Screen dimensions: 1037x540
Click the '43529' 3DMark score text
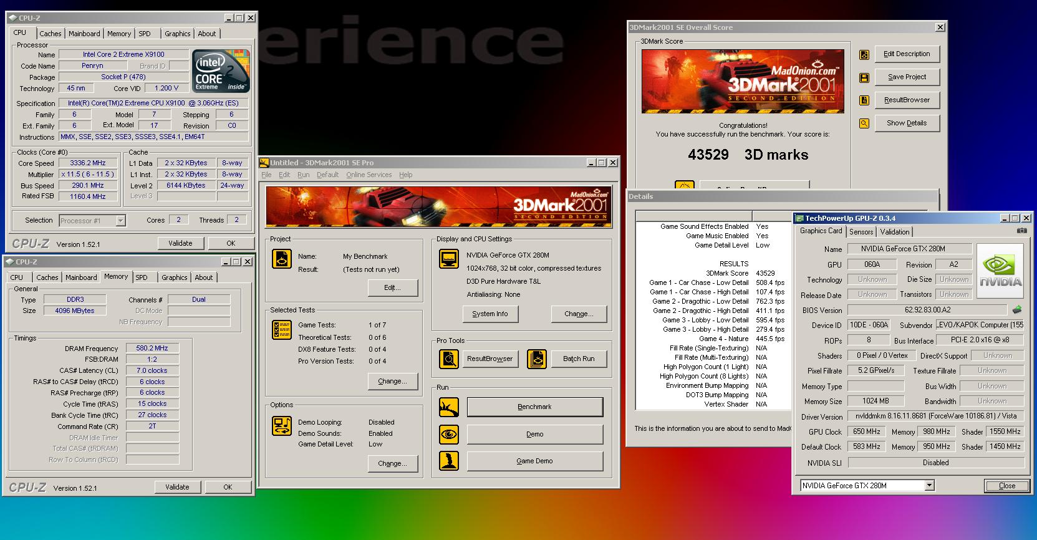[x=708, y=155]
